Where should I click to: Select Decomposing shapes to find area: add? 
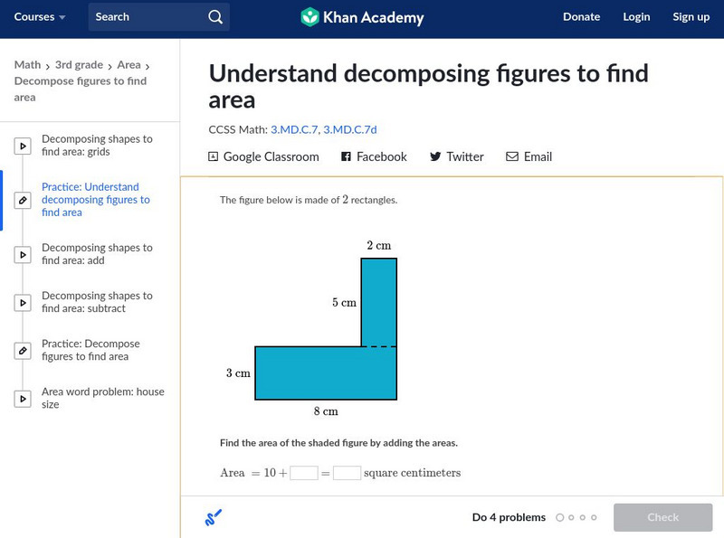[97, 254]
